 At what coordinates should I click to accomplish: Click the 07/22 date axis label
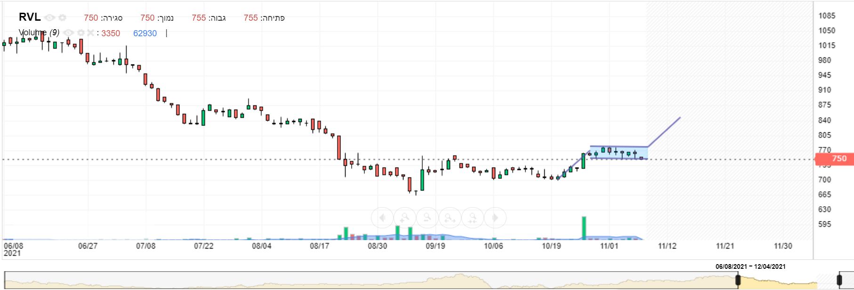[203, 246]
